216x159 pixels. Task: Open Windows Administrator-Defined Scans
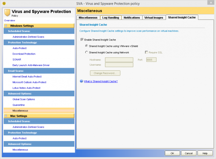click(28, 37)
